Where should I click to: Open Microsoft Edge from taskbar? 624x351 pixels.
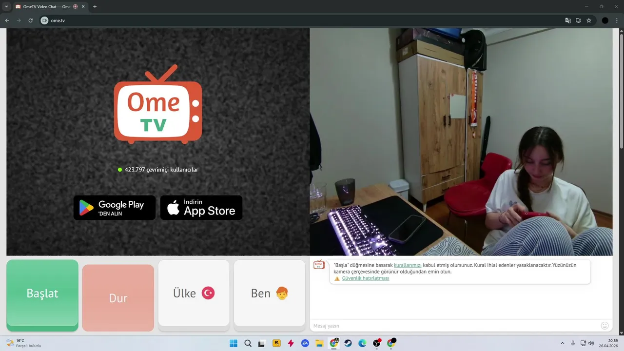(x=362, y=343)
